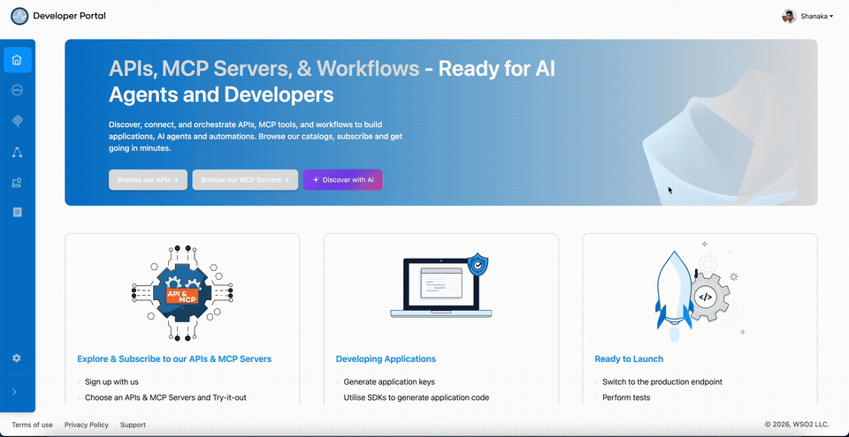The image size is (849, 437).
Task: Click the secured laptop illustration
Action: [440, 286]
